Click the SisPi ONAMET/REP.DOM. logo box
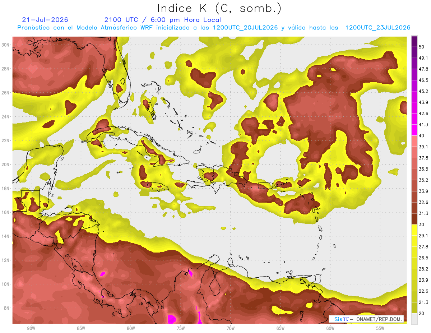This screenshot has width=431, height=333. (366, 319)
